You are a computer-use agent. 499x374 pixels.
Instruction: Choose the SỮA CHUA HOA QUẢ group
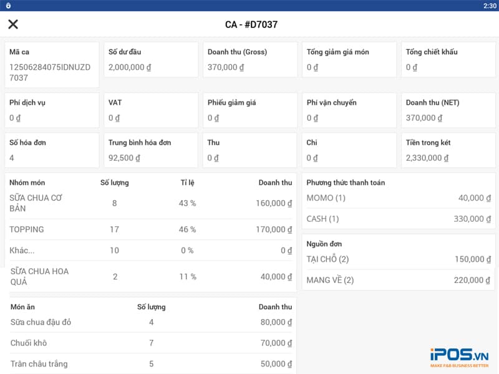(x=150, y=277)
